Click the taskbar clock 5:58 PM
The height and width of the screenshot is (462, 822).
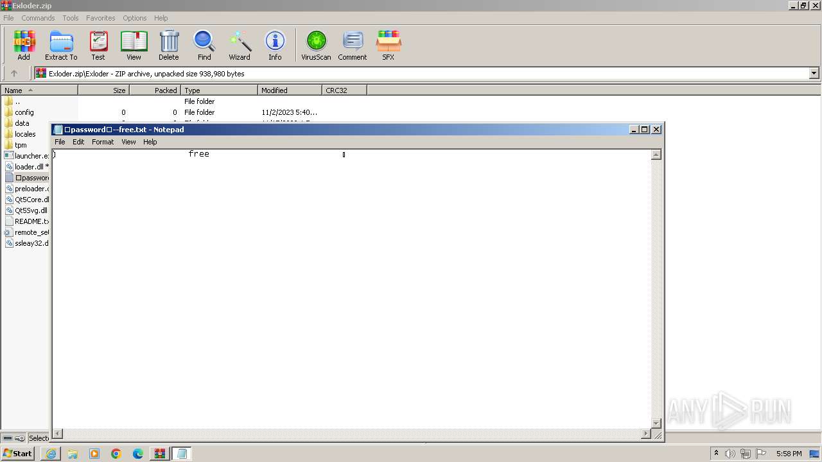pyautogui.click(x=789, y=454)
